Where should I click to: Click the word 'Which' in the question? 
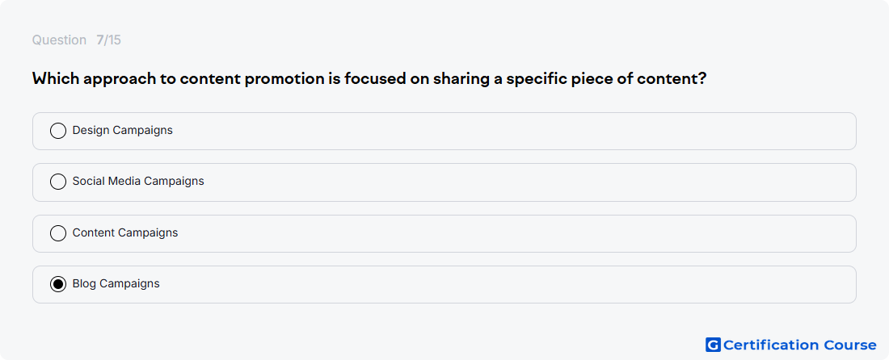[56, 78]
